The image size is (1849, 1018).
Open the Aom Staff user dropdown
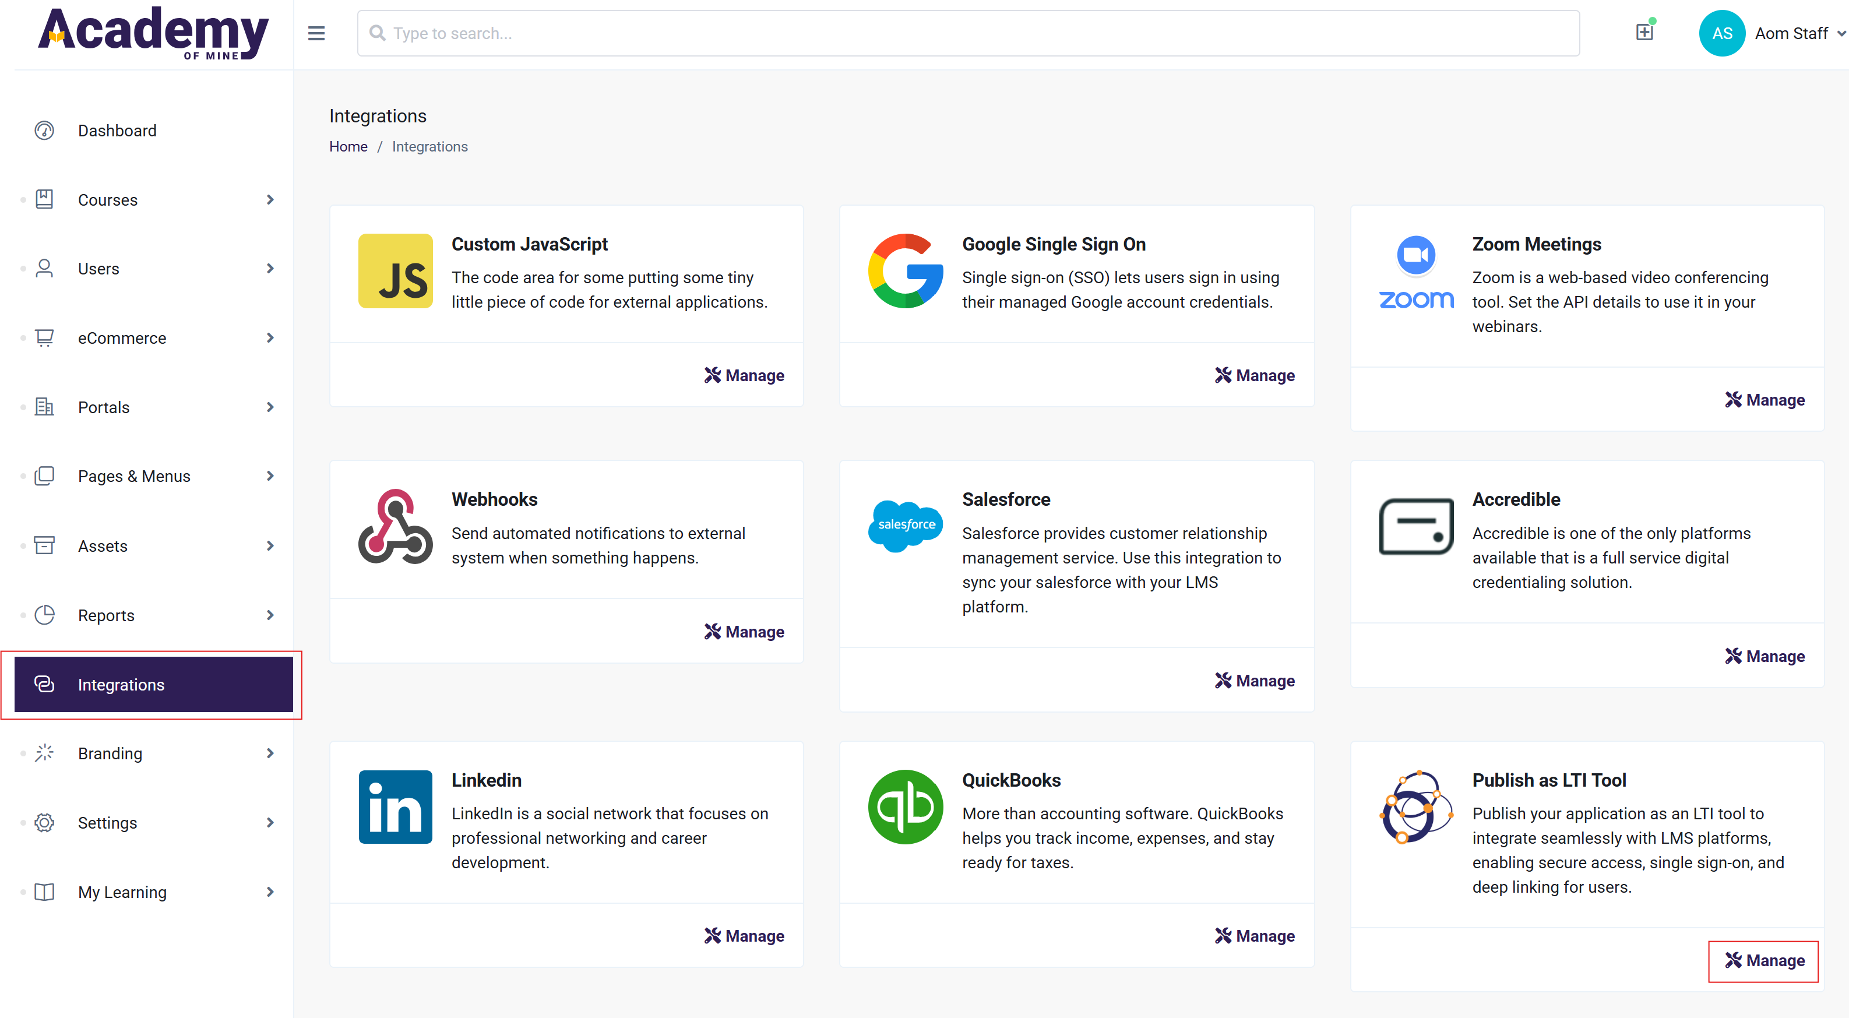pyautogui.click(x=1798, y=33)
